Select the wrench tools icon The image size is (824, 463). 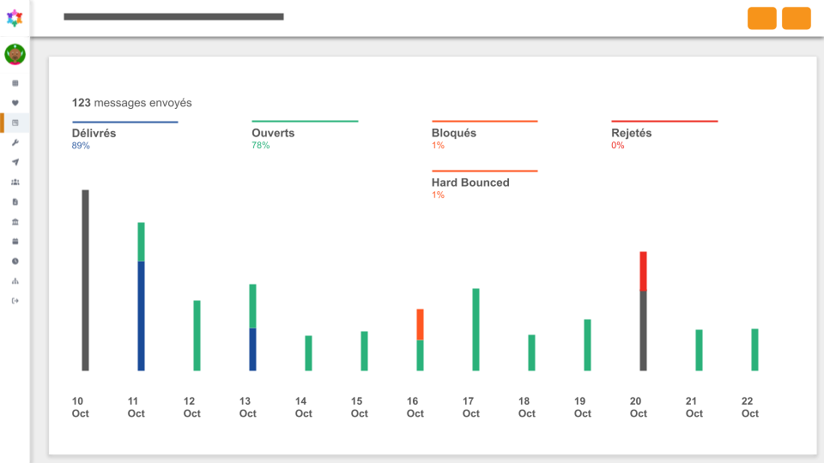(x=15, y=142)
